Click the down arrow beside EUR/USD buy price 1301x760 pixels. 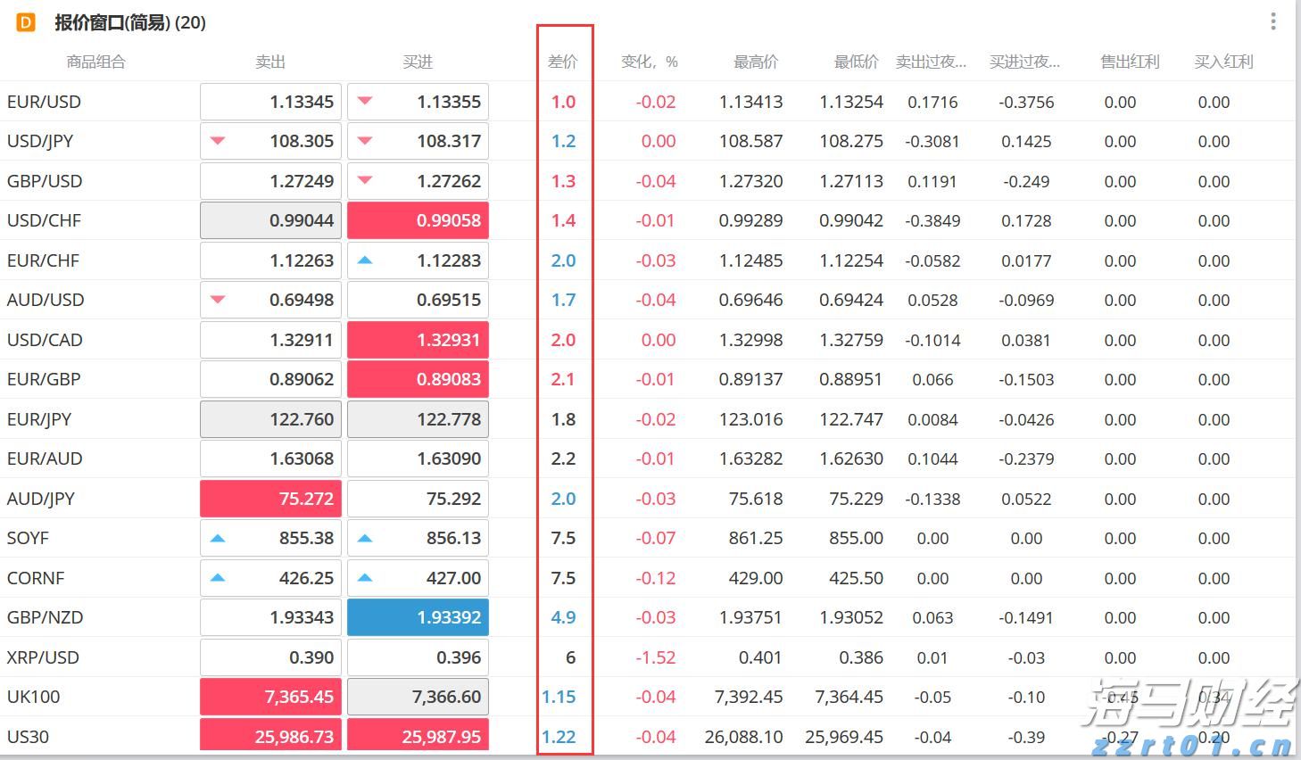point(365,101)
